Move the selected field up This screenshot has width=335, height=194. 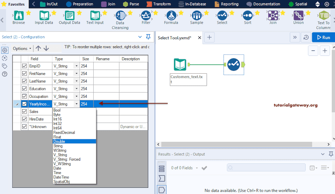(38, 48)
